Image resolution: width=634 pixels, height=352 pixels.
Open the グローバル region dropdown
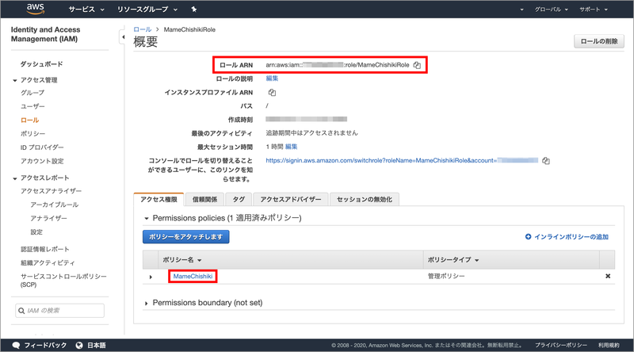(x=552, y=10)
